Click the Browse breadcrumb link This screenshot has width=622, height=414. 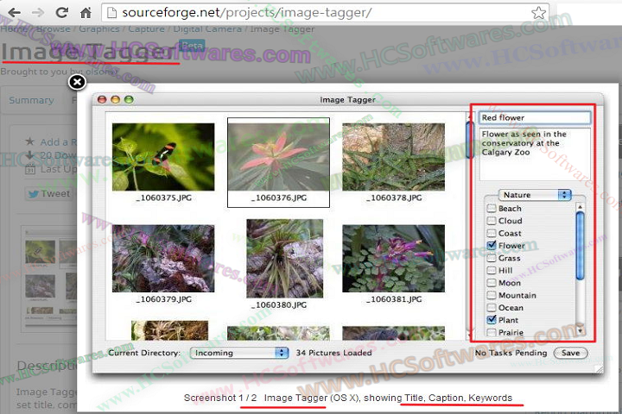point(54,29)
